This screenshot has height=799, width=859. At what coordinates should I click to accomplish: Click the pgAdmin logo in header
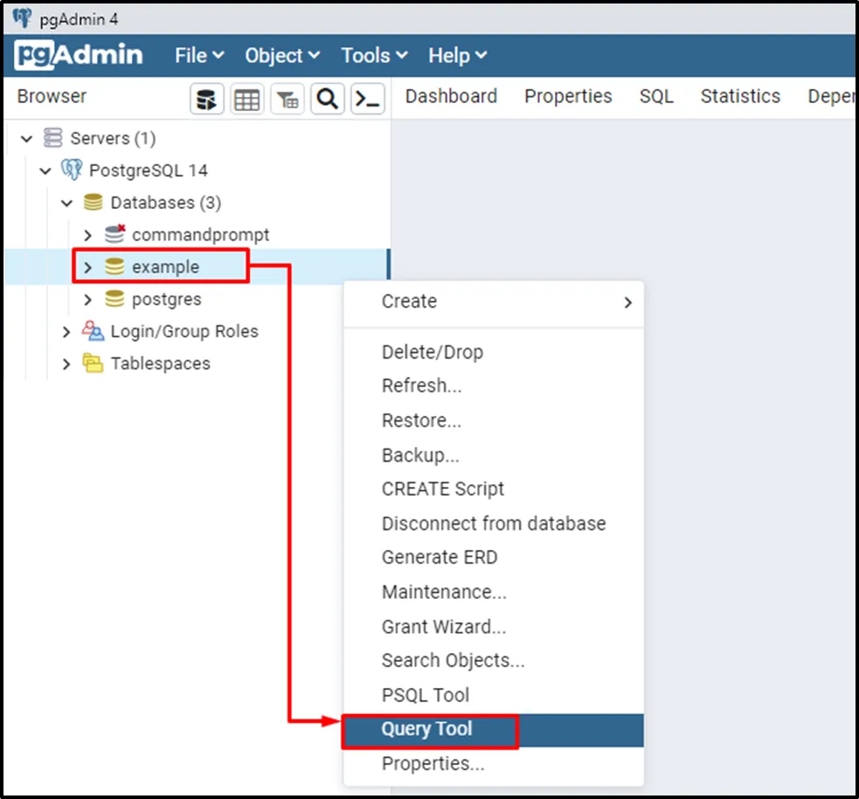pos(79,55)
